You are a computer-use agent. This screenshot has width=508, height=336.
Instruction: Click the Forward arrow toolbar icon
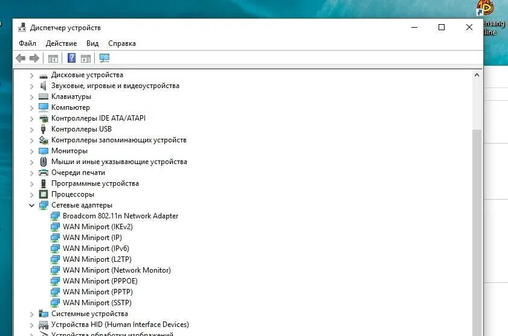[x=34, y=59]
